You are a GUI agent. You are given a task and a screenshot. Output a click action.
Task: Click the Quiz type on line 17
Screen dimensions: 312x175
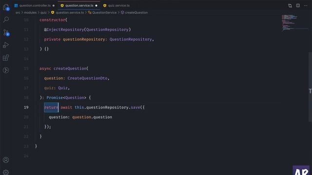pos(63,88)
